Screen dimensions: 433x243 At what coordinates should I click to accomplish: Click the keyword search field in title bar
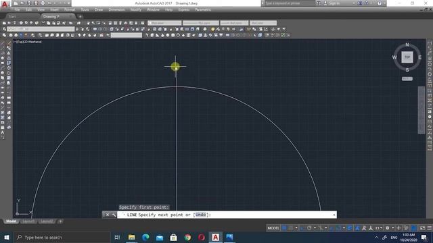click(290, 3)
